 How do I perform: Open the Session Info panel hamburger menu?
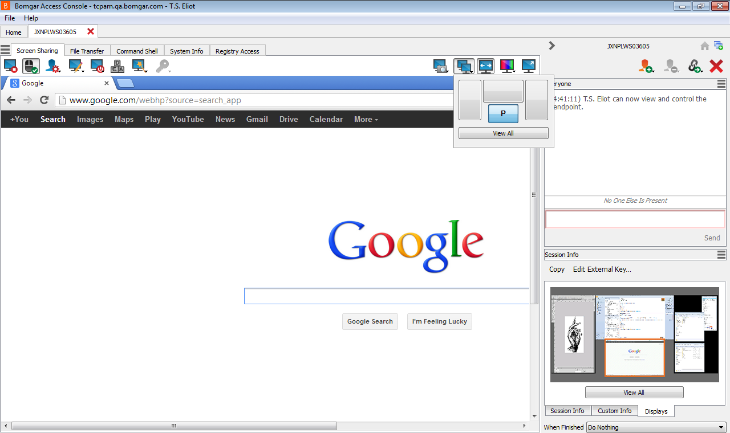[x=721, y=255]
